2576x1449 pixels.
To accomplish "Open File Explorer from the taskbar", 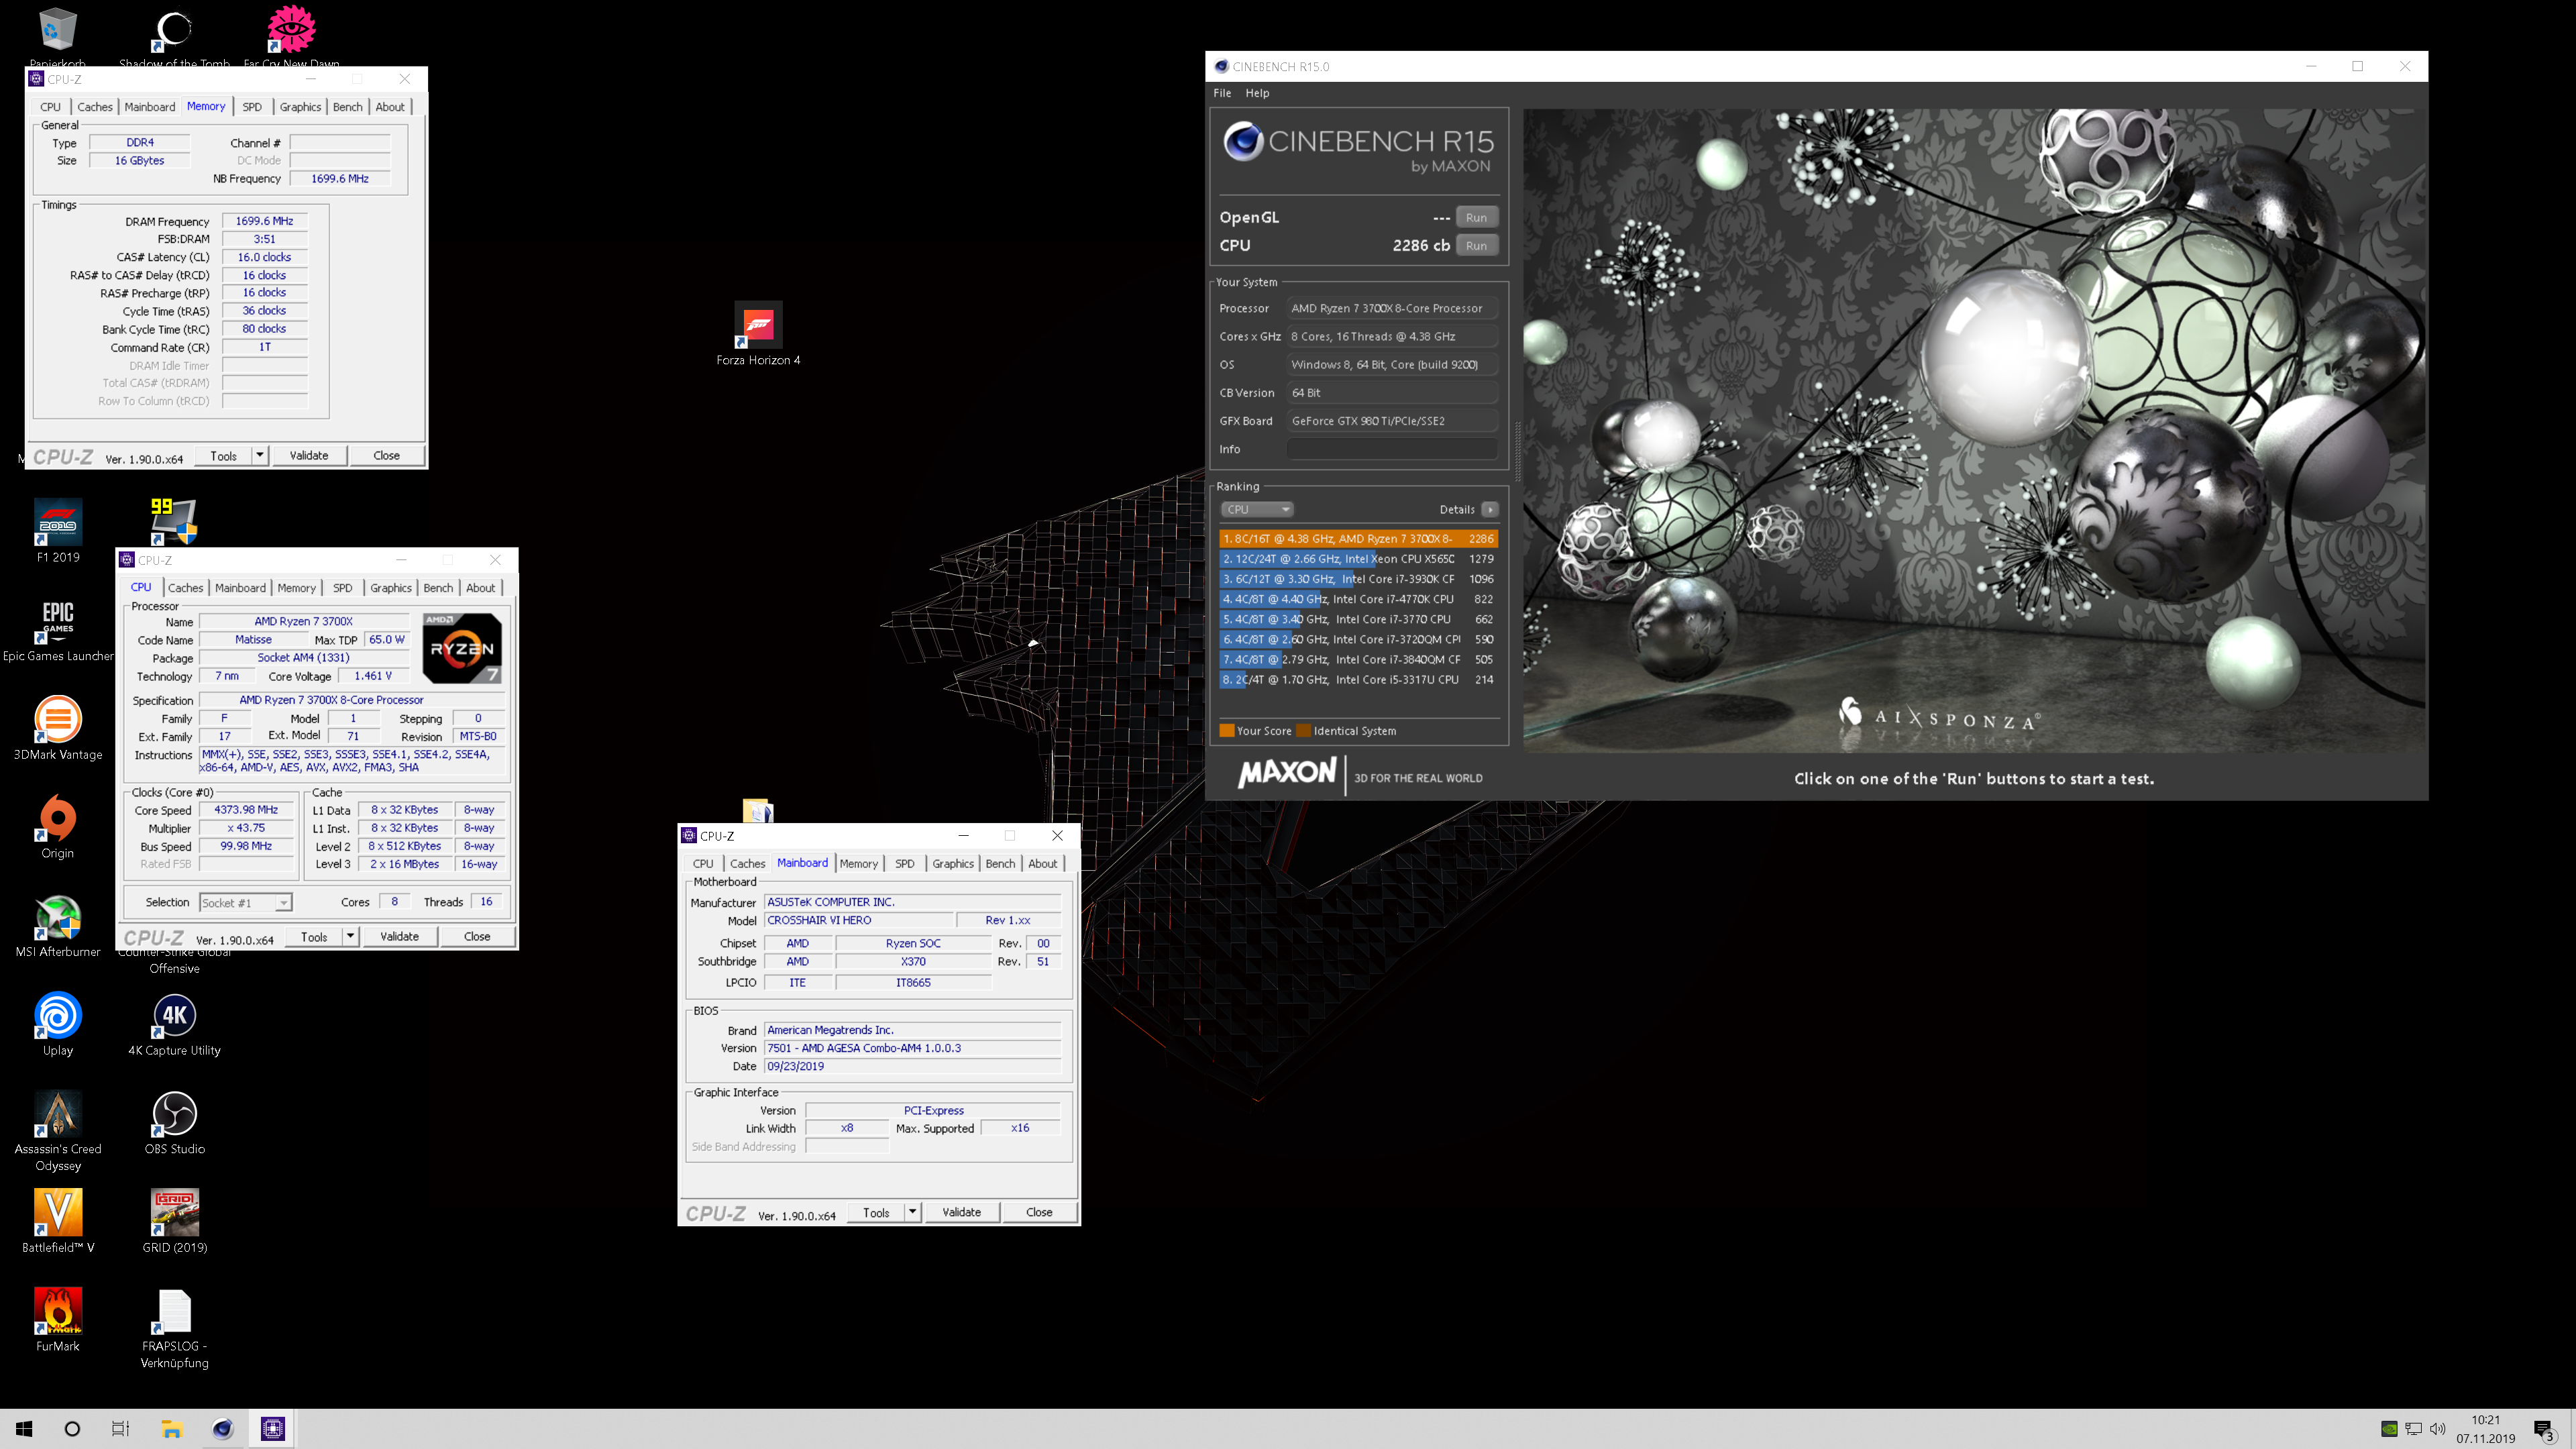I will [x=172, y=1429].
